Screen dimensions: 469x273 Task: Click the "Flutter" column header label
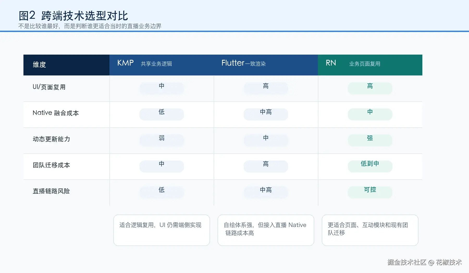(233, 63)
